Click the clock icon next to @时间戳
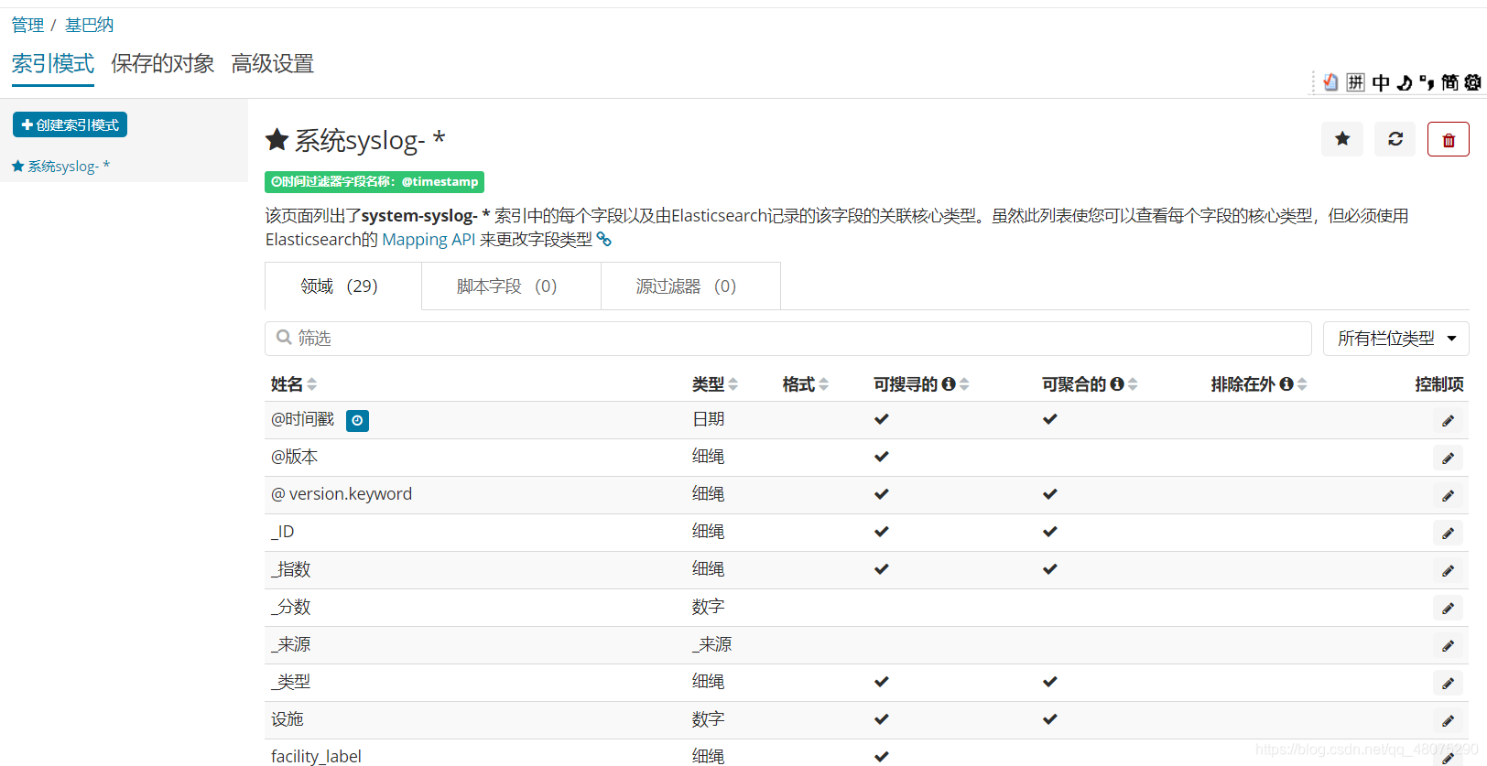1487x766 pixels. point(357,420)
